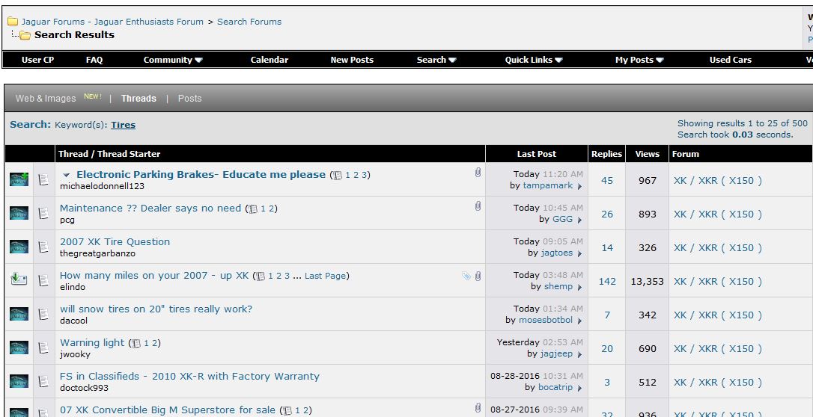Click the go-to-last-post arrow after tampamark
813x417 pixels.
click(x=579, y=186)
